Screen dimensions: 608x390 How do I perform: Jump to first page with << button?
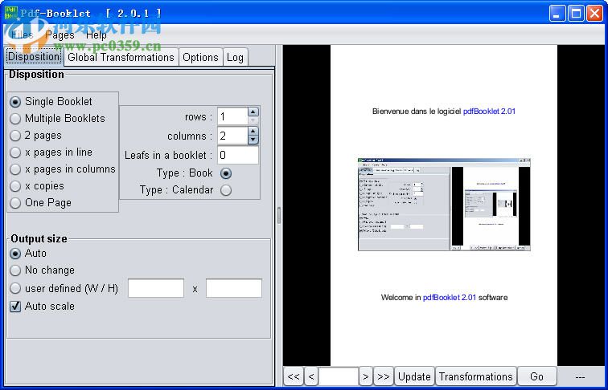tap(294, 376)
